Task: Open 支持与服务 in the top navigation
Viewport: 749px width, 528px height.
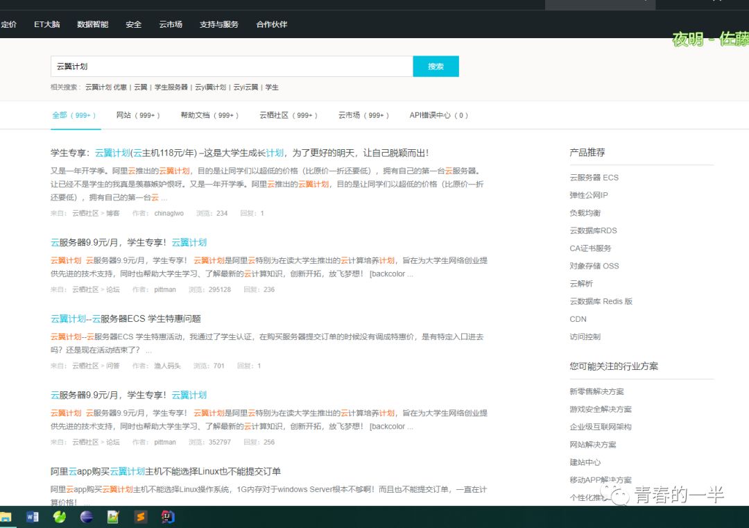Action: 218,24
